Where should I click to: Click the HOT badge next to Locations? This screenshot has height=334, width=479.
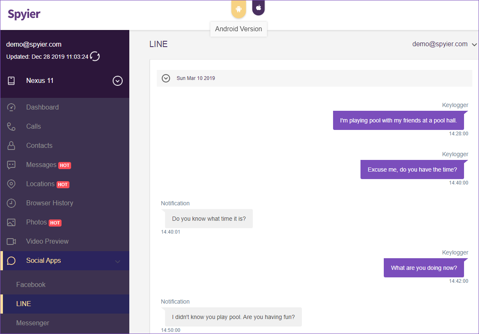(63, 185)
